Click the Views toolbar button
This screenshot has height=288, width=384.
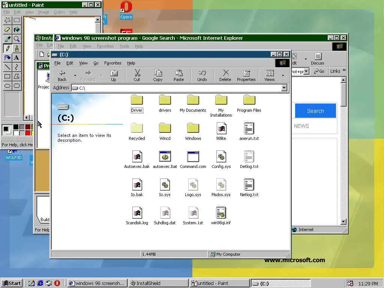(x=270, y=75)
